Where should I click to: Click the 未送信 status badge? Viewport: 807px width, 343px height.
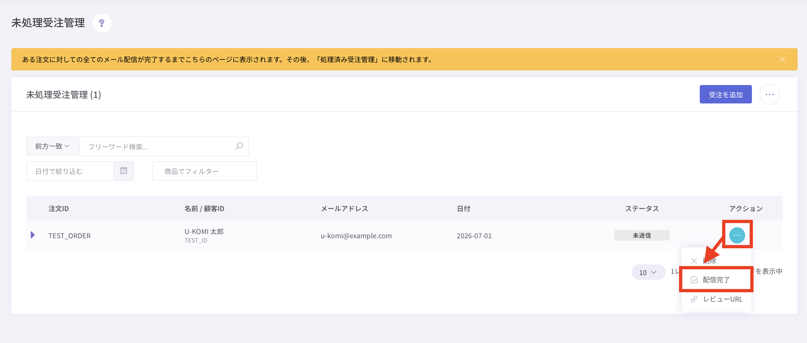[x=642, y=235]
